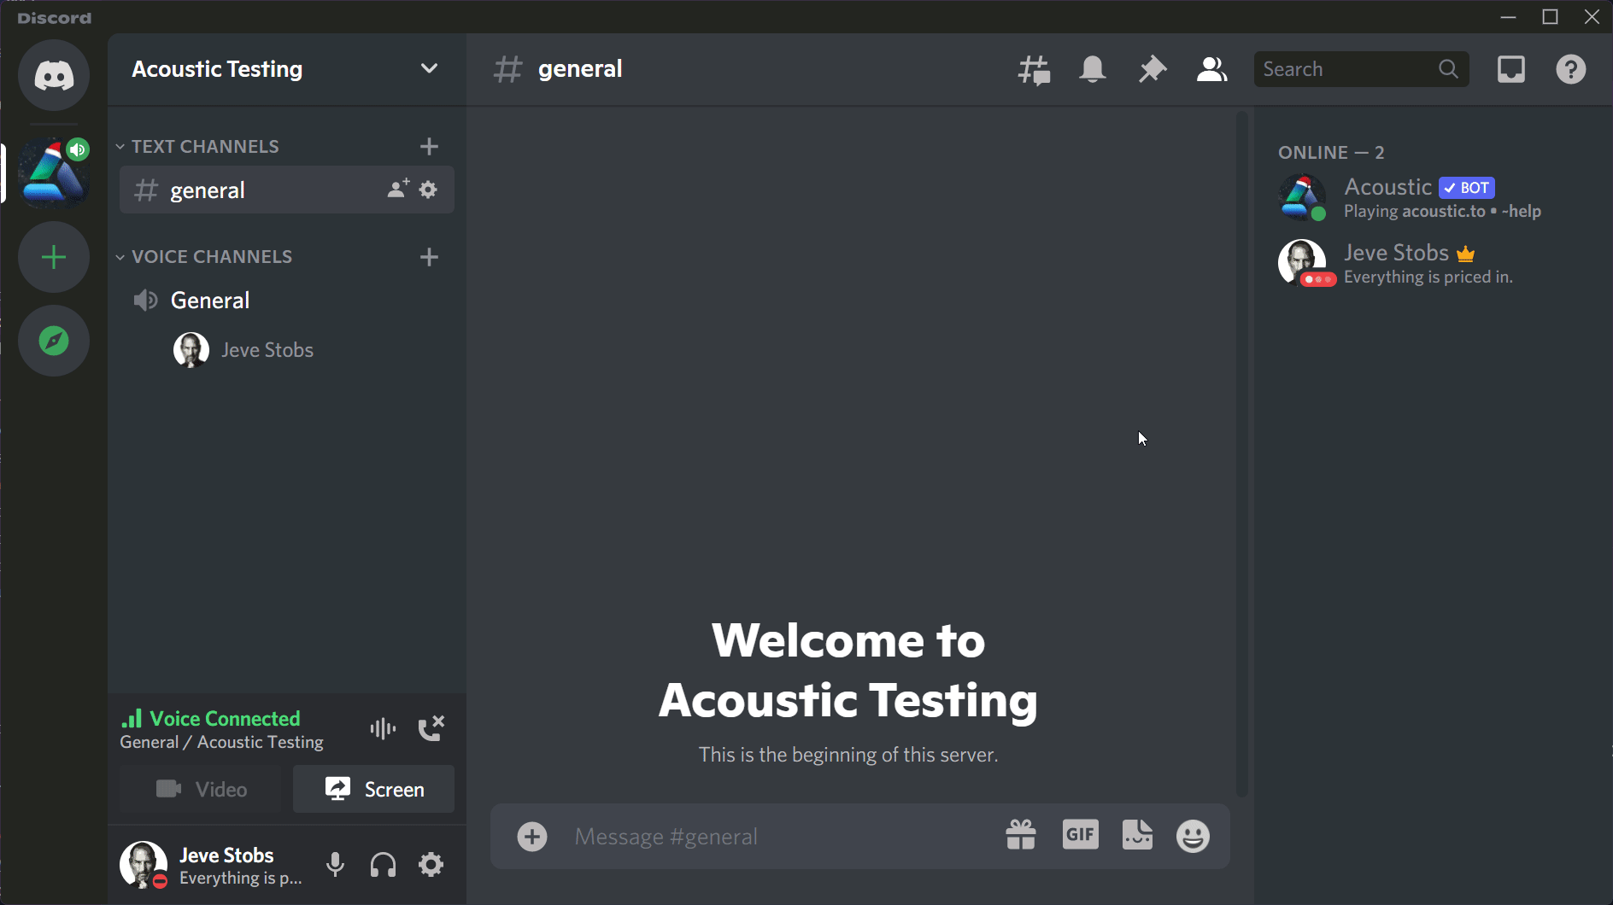Viewport: 1613px width, 905px height.
Task: Open the Threads icon in header
Action: [1034, 70]
